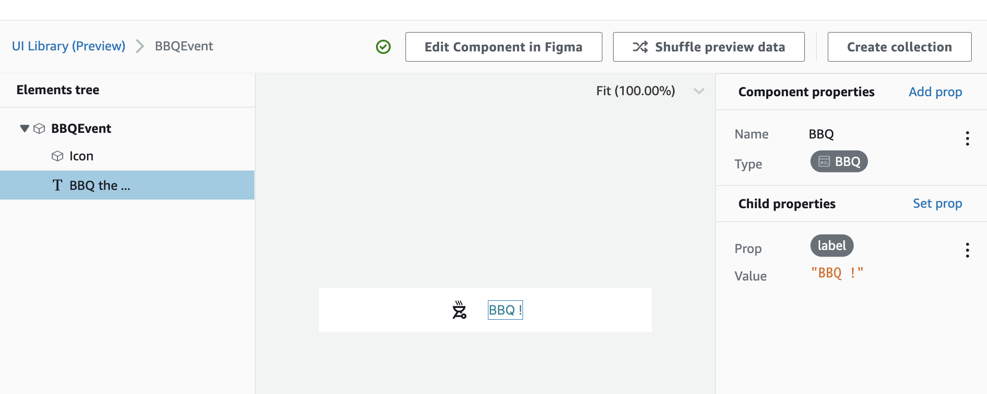This screenshot has width=987, height=394.
Task: Select the BBQ ! text in the canvas
Action: [505, 309]
